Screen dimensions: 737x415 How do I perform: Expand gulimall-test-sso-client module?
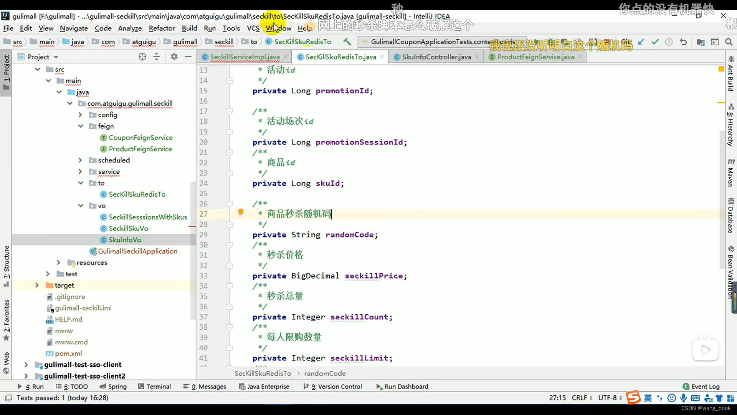pos(26,365)
